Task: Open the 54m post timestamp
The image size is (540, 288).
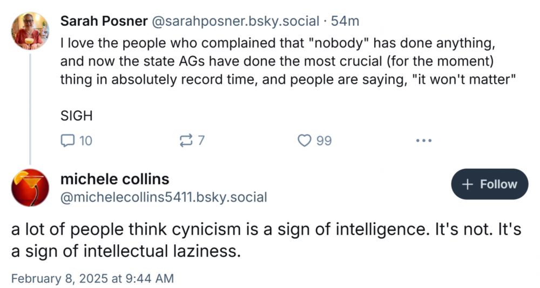Action: pos(345,21)
